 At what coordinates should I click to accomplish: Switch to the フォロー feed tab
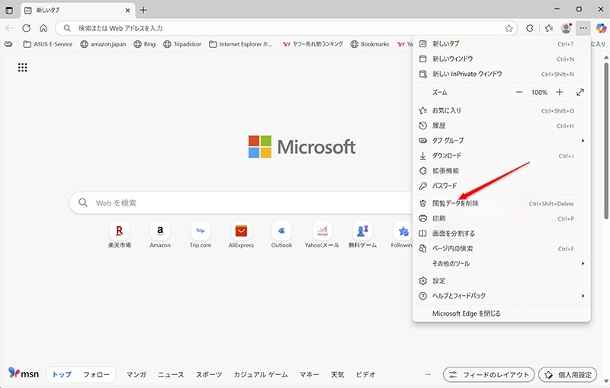pyautogui.click(x=96, y=374)
